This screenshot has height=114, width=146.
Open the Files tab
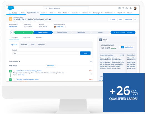coord(59,13)
